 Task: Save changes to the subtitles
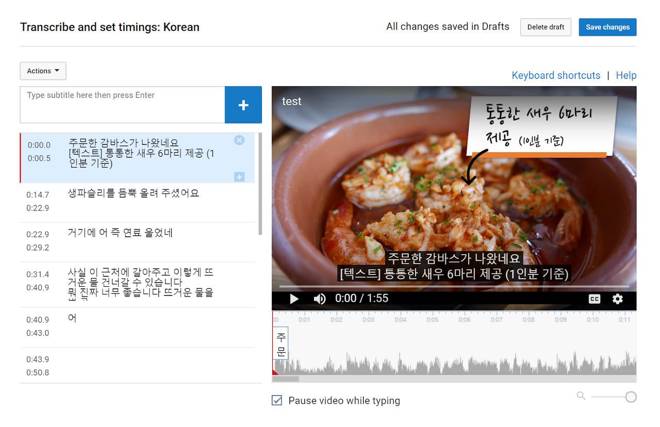(607, 27)
